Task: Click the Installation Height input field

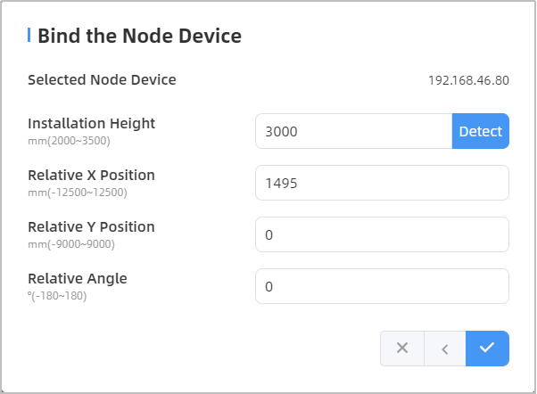Action: click(353, 131)
